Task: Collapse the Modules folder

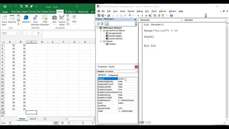Action: [101, 42]
